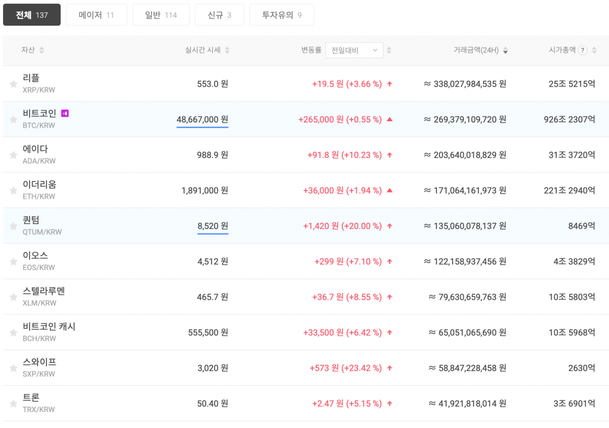The height and width of the screenshot is (428, 609).
Task: Sort by 실시간 시세 column arrows
Action: pyautogui.click(x=227, y=51)
